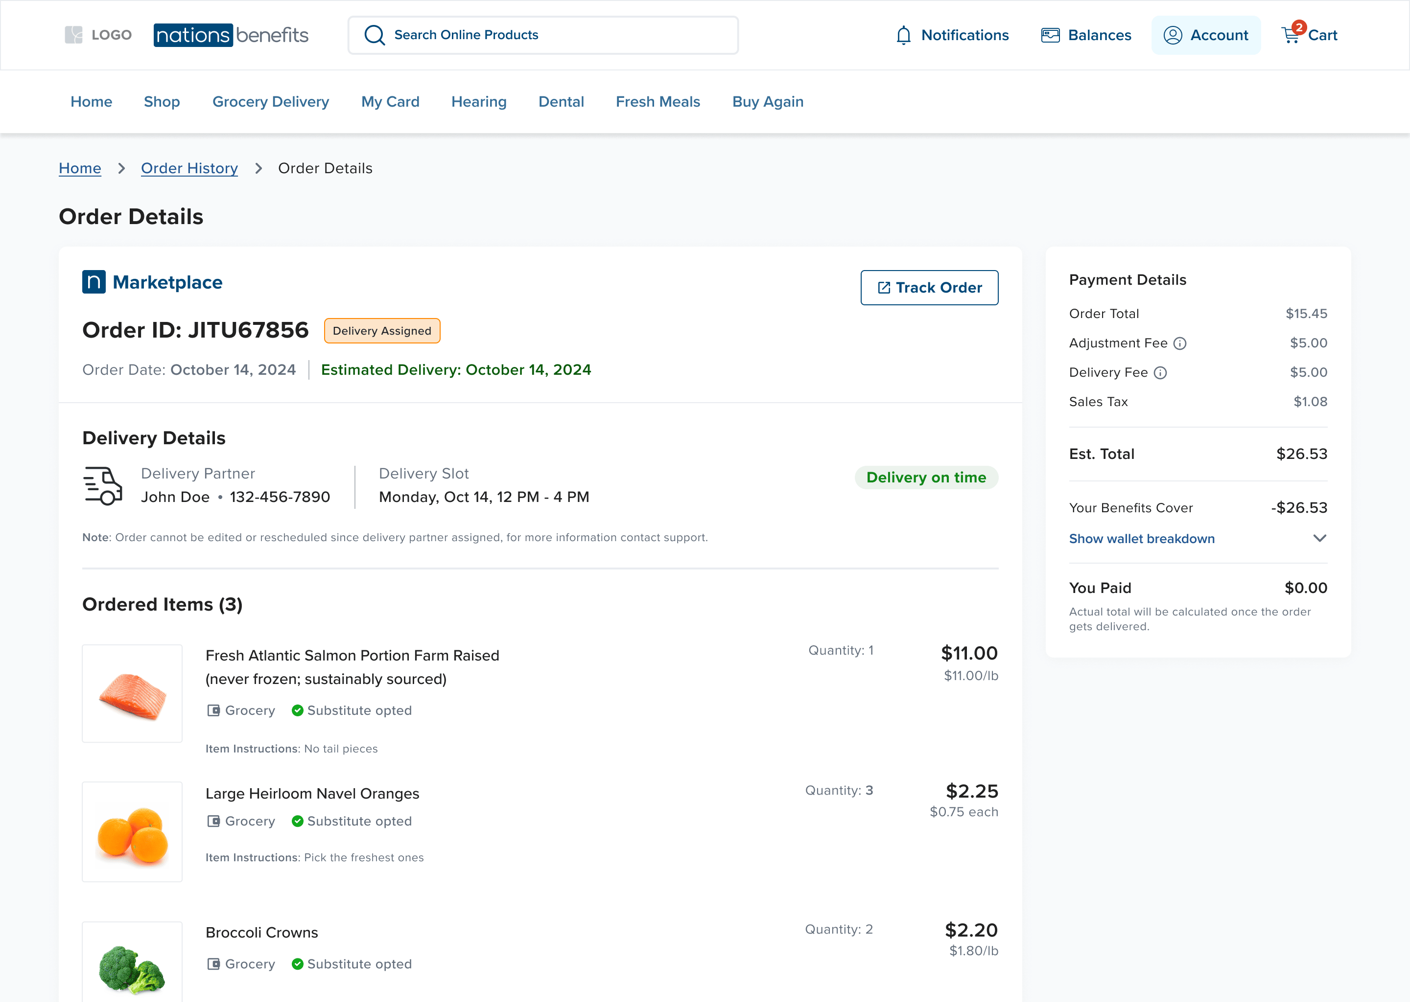Click the Balances card icon
This screenshot has height=1002, width=1410.
(x=1050, y=35)
